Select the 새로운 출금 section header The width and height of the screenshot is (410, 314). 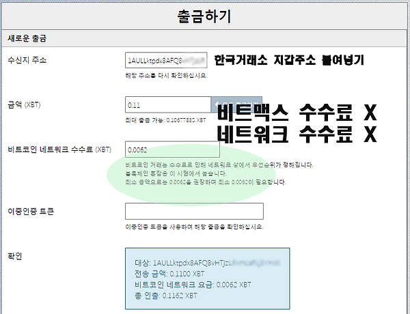[31, 38]
